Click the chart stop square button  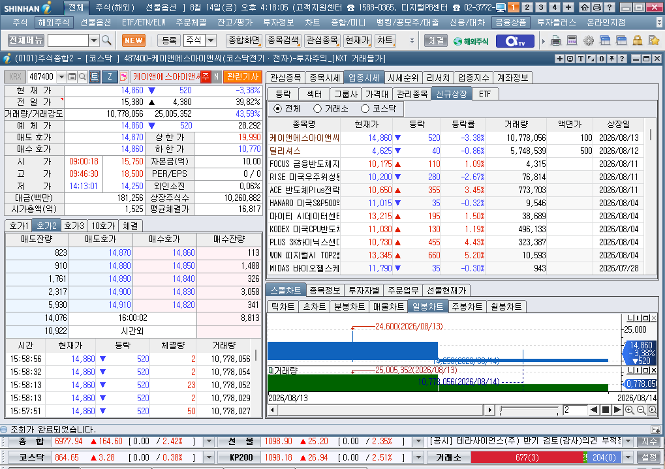(606, 410)
